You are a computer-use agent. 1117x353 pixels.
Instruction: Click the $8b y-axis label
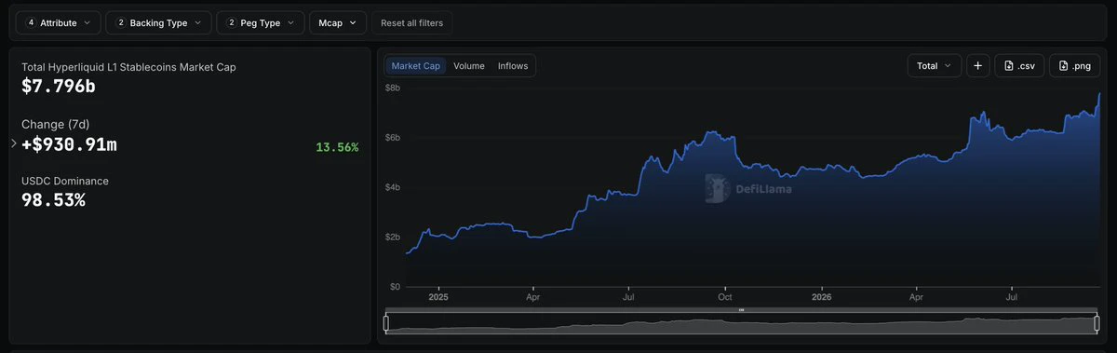[393, 88]
